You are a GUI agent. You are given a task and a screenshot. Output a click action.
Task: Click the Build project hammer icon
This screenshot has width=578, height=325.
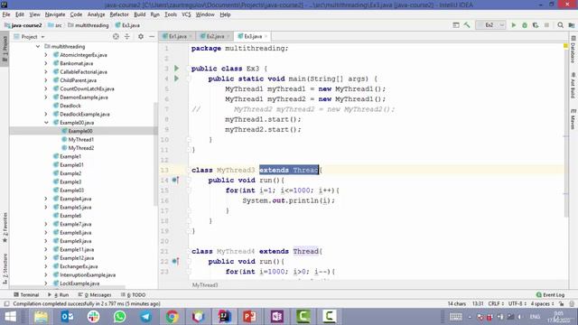pos(467,25)
